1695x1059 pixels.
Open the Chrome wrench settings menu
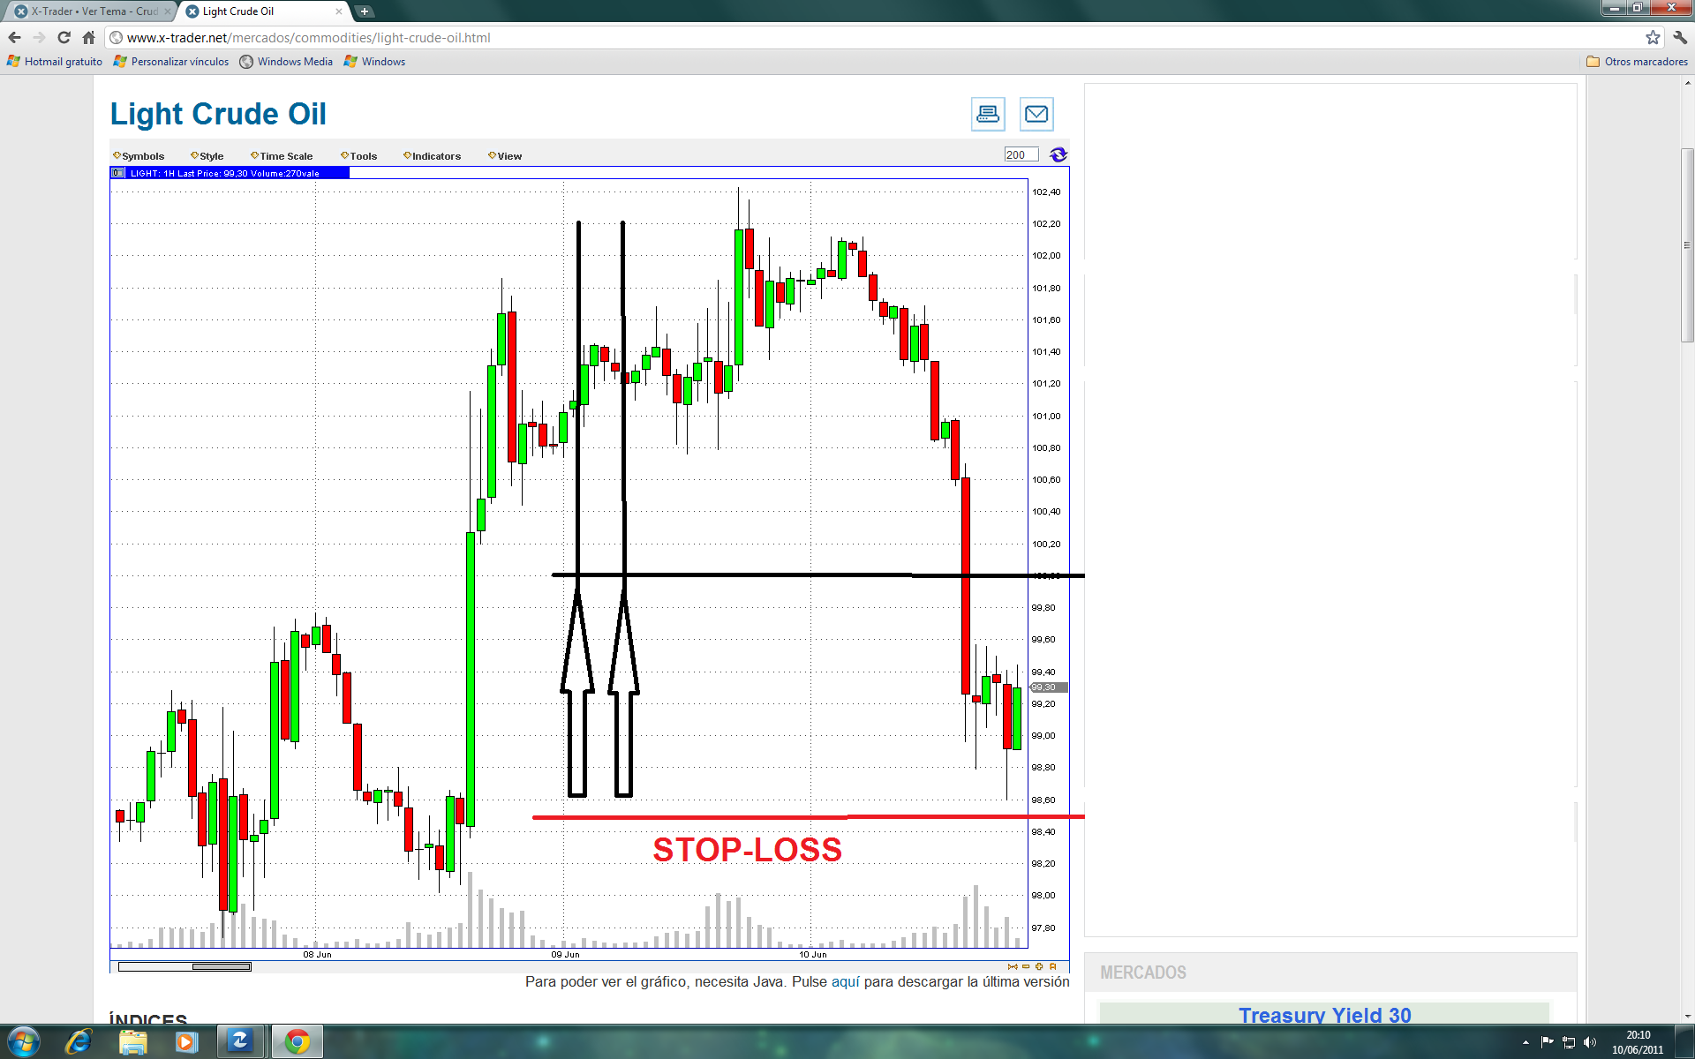coord(1679,37)
